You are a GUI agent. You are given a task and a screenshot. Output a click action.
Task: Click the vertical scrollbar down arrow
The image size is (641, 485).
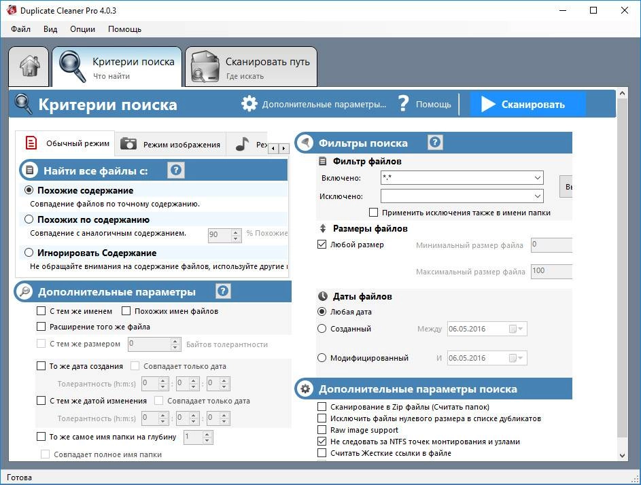622,455
